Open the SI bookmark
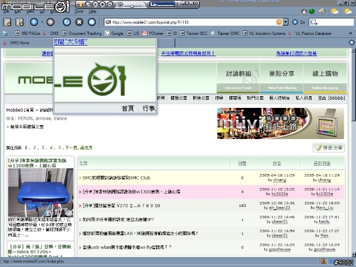This screenshot has width=356, height=267. [x=172, y=33]
